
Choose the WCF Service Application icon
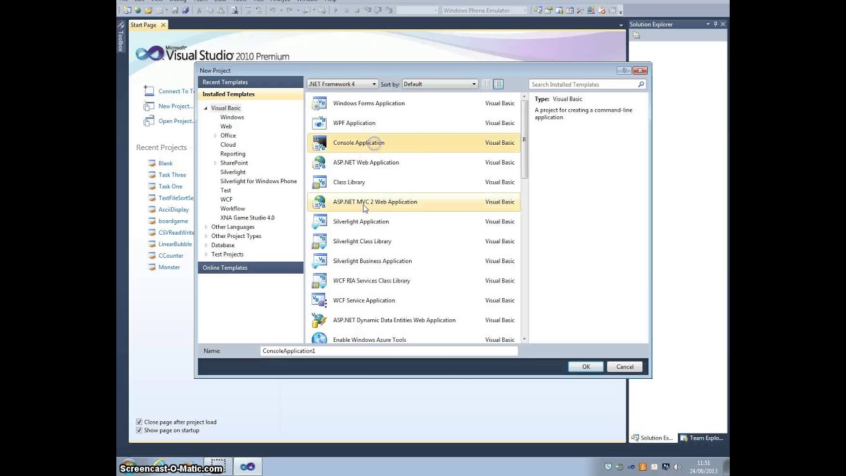click(x=319, y=301)
